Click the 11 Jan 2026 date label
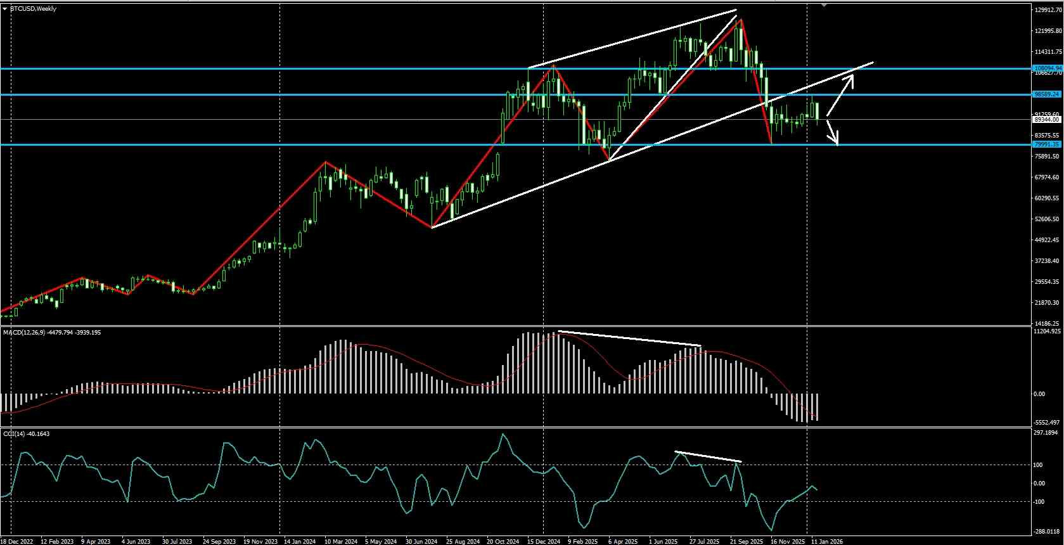Viewport: 1064px width, 545px height. 826,541
